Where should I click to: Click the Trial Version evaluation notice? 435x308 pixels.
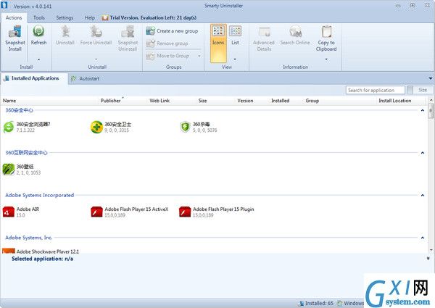(149, 17)
